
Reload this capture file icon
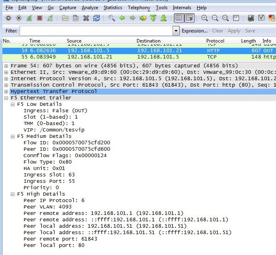point(97,18)
